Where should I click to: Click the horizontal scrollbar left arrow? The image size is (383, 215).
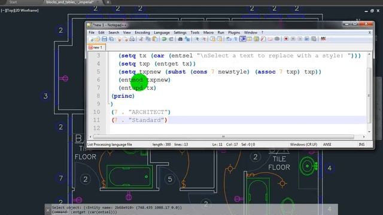coord(90,137)
